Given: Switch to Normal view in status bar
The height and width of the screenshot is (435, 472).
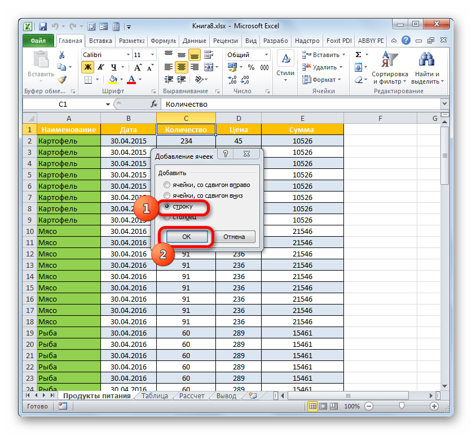Looking at the screenshot, I should click(312, 406).
